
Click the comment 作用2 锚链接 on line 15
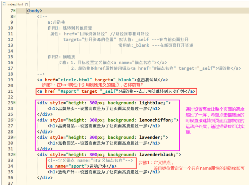[61, 57]
